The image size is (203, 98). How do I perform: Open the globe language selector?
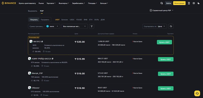point(194,3)
